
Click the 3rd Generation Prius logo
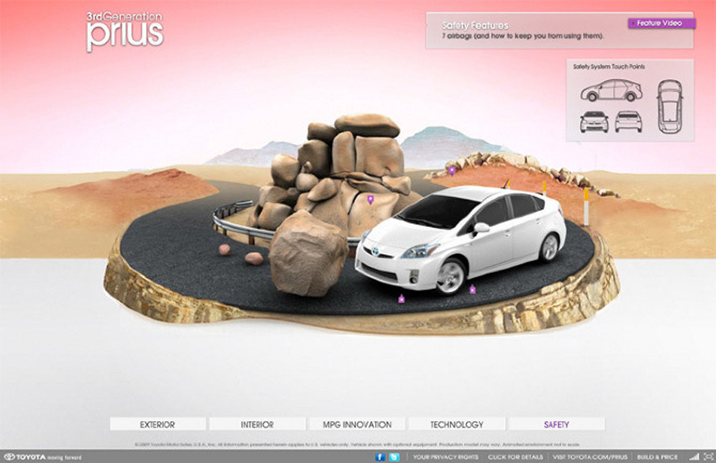click(x=125, y=31)
